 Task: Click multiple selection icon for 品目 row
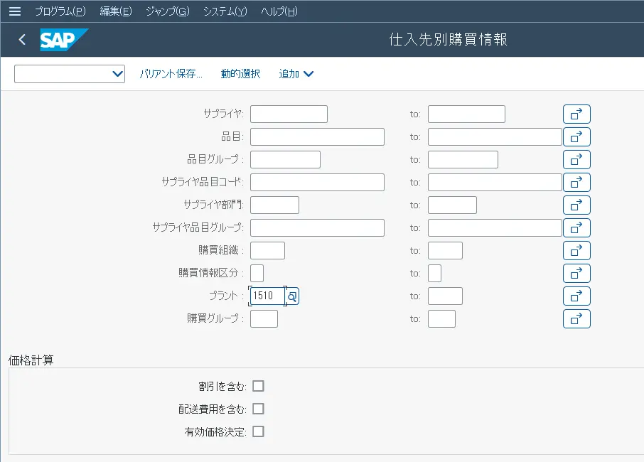click(x=576, y=137)
